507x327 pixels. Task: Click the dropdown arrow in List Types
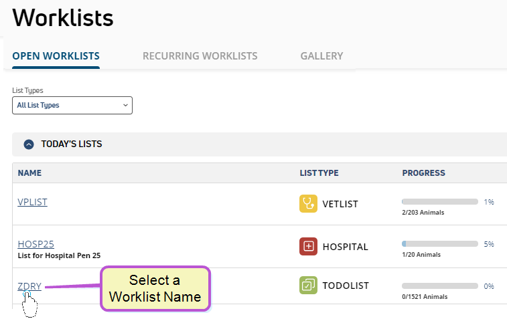coord(125,105)
